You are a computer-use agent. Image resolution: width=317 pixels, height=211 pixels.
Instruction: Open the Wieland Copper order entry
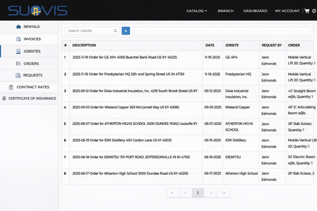[x=133, y=107]
